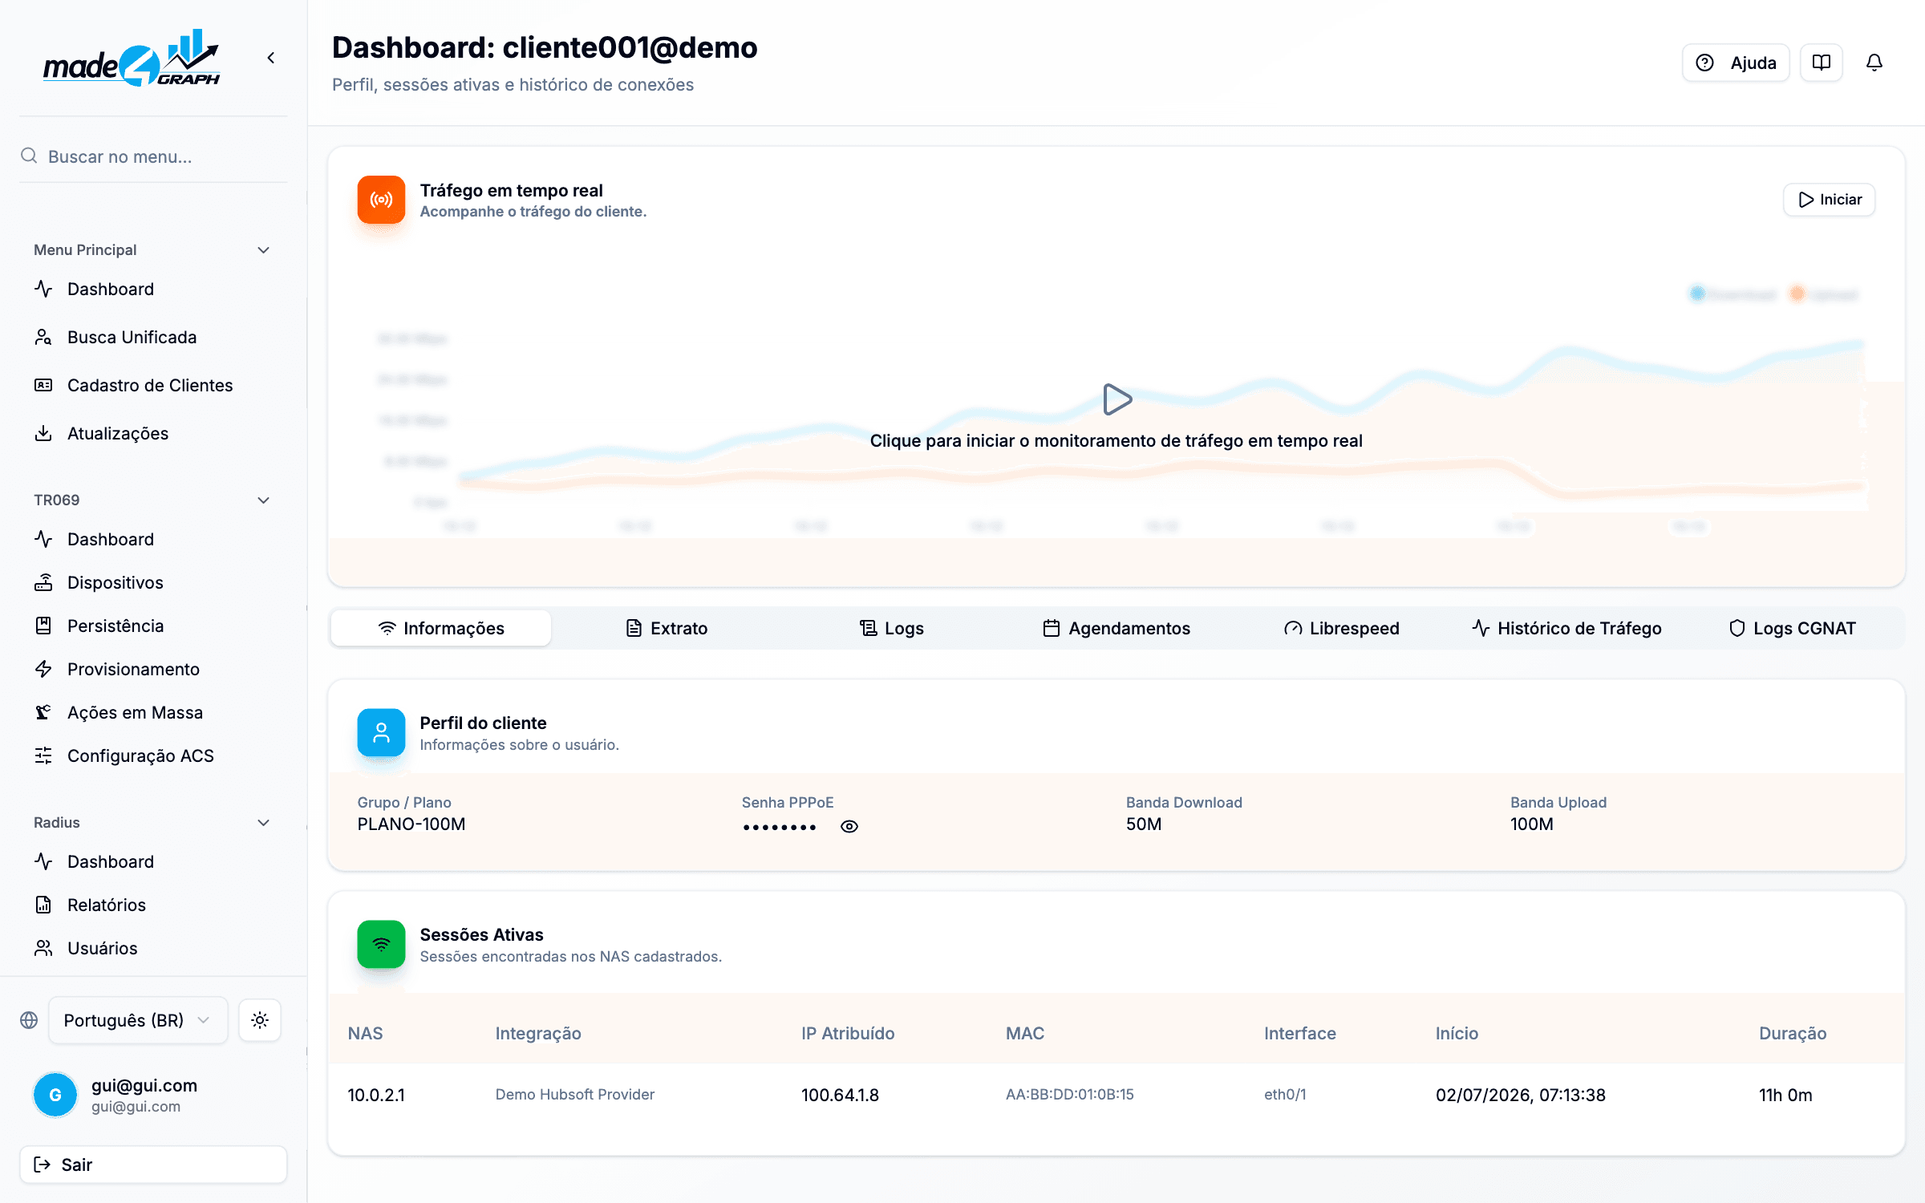Toggle the light/dark theme sun button
1925x1203 pixels.
tap(260, 1020)
